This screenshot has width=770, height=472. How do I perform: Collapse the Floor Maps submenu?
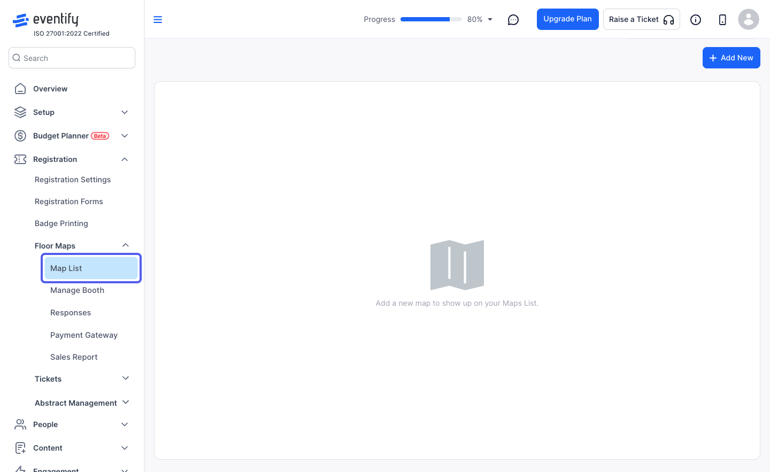click(126, 245)
